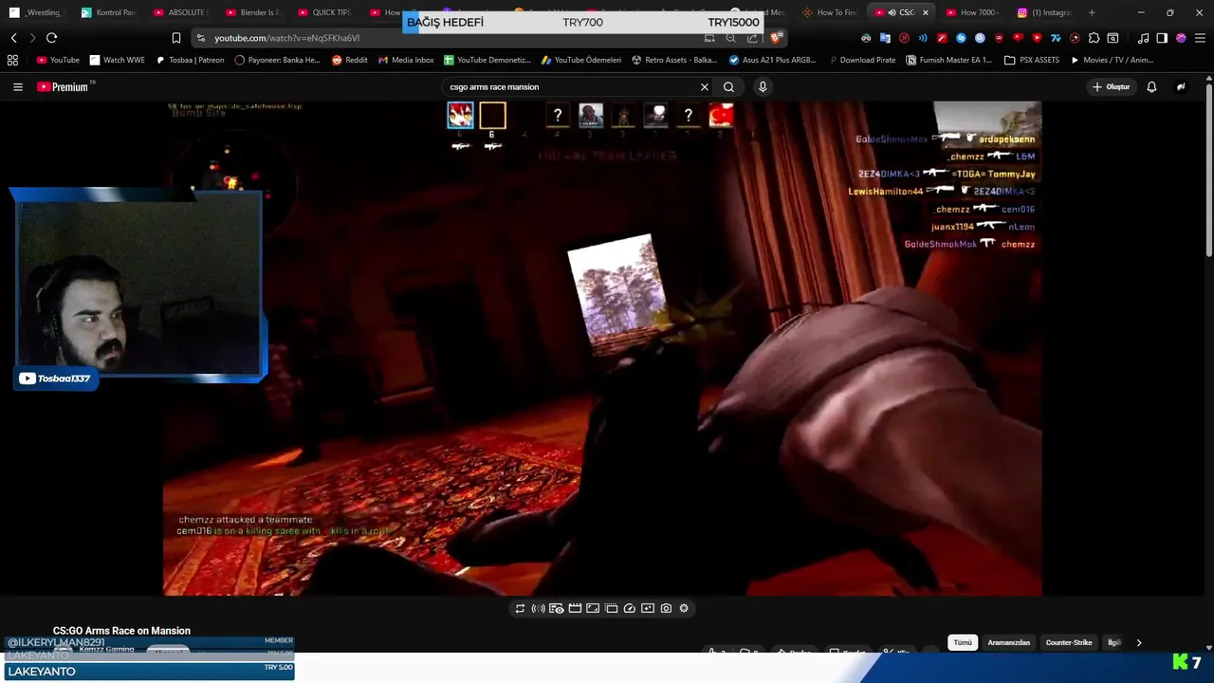The width and height of the screenshot is (1214, 683).
Task: Open the Media Inbox bookmark
Action: [406, 60]
